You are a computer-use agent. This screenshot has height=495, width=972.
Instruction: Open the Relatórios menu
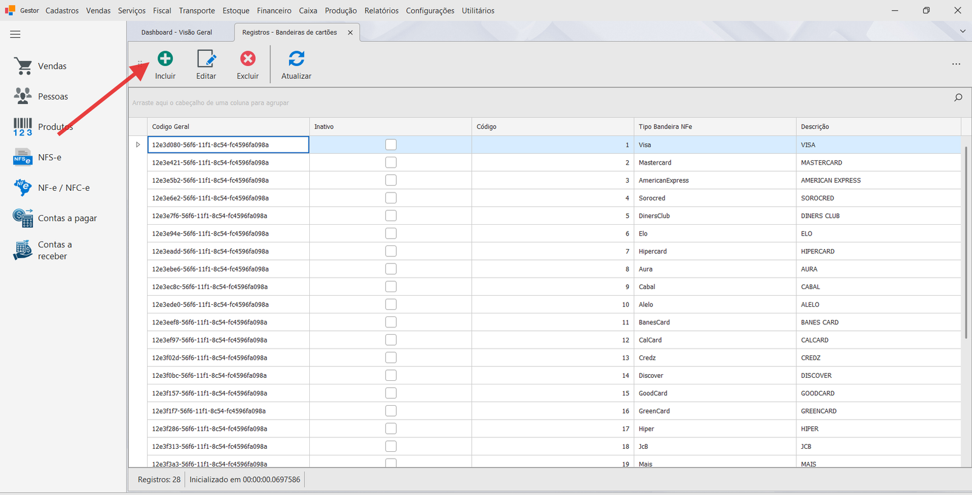pyautogui.click(x=382, y=10)
